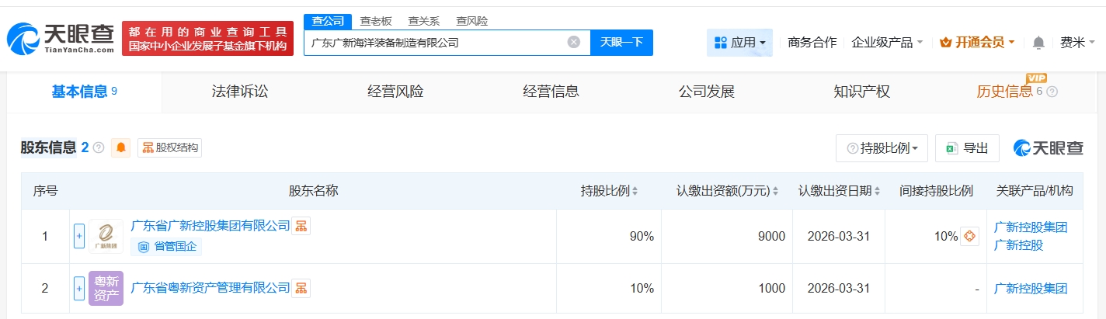
Task: Open equity structure icon next to 广东省广新控股集团有限公司
Action: (x=301, y=226)
